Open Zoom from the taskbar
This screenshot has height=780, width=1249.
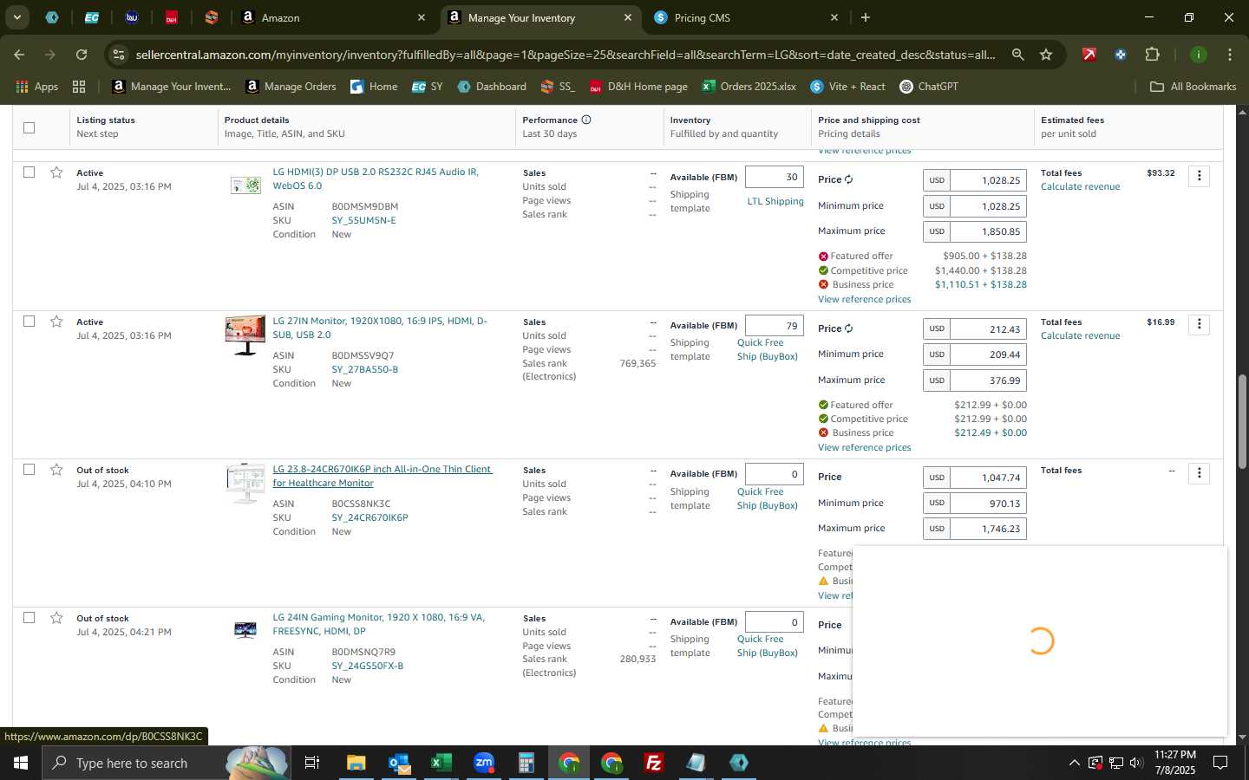point(484,763)
